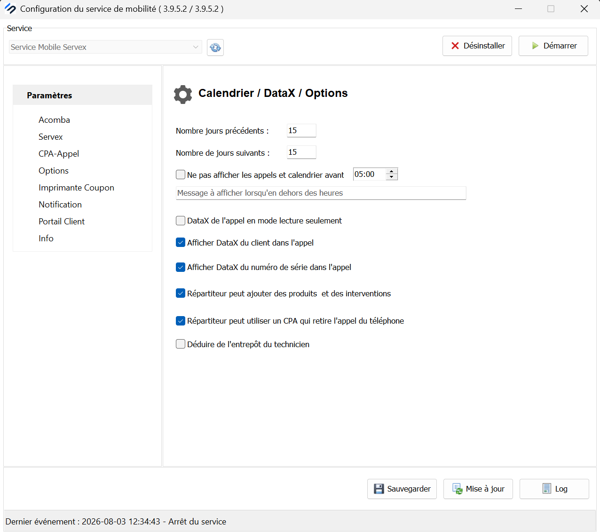600x532 pixels.
Task: Decrease time with the down arrow spinner
Action: coord(392,177)
